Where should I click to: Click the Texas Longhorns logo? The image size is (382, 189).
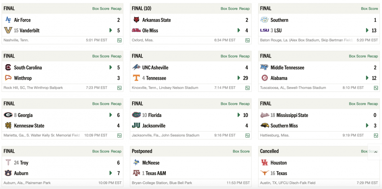(264, 173)
